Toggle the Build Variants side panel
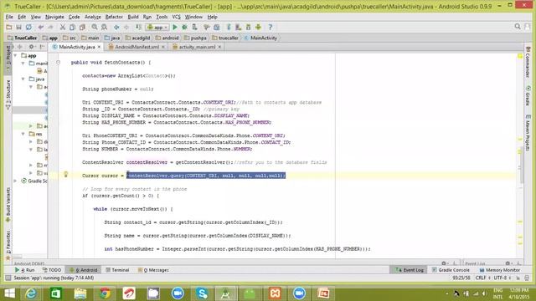536x301 pixels. pyautogui.click(x=8, y=205)
